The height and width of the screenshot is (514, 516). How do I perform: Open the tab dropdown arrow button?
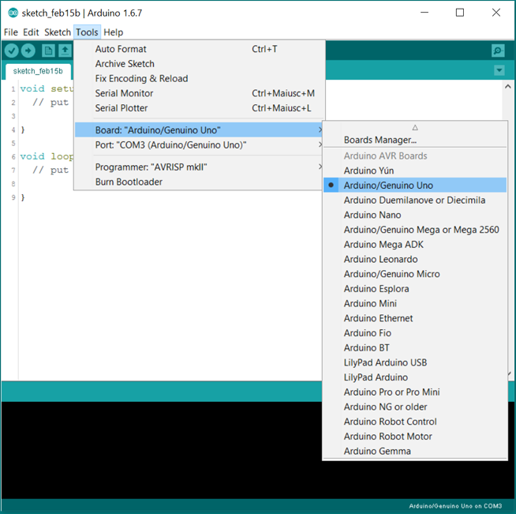pos(499,70)
